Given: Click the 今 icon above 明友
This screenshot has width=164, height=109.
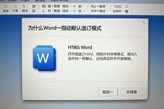Looking at the screenshot, I should [x=24, y=6].
